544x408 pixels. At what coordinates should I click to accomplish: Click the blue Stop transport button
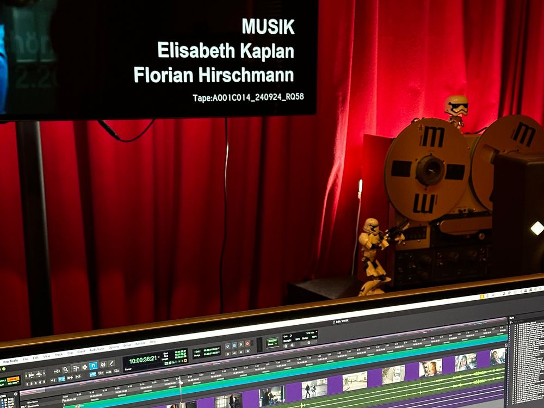[x=233, y=345]
